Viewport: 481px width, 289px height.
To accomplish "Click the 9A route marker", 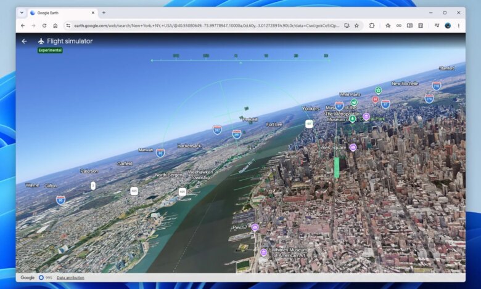I will [x=309, y=124].
